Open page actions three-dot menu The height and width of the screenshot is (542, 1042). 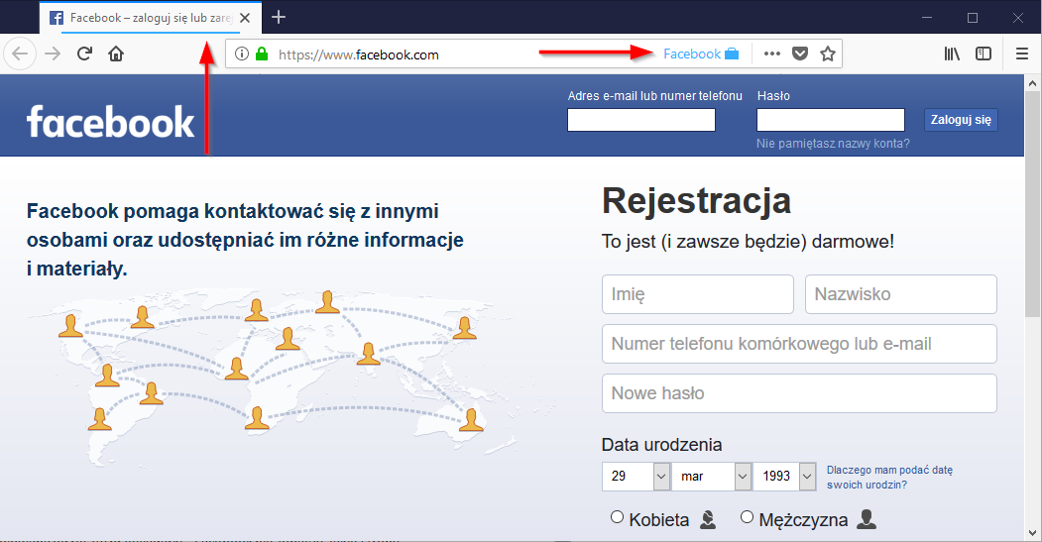click(x=772, y=54)
